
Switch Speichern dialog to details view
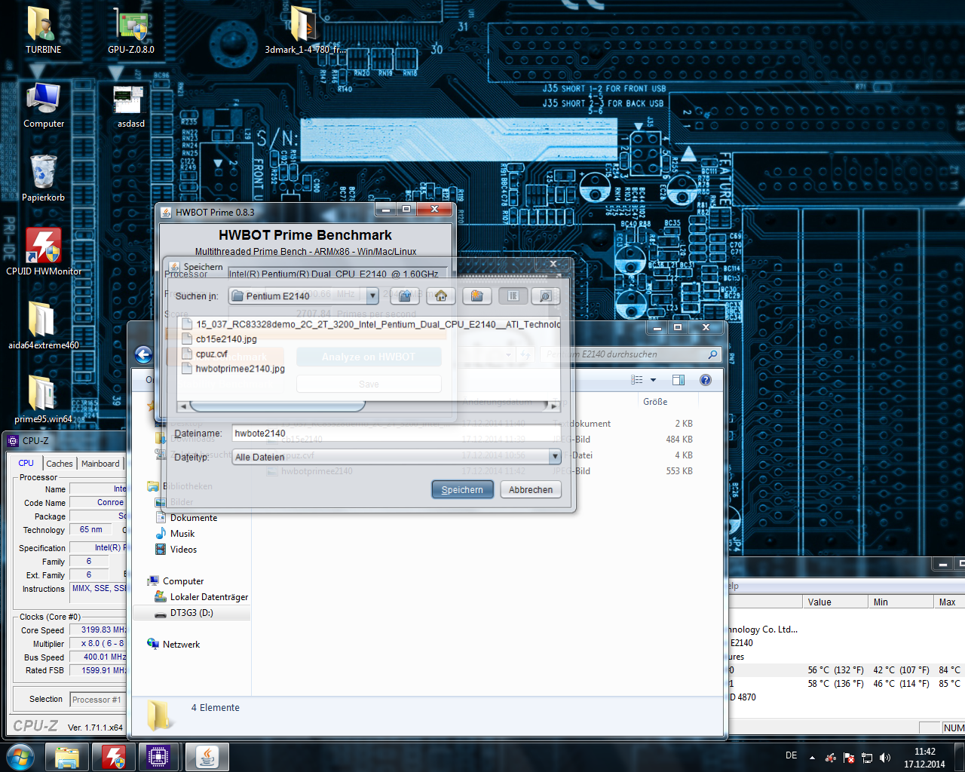click(x=545, y=296)
